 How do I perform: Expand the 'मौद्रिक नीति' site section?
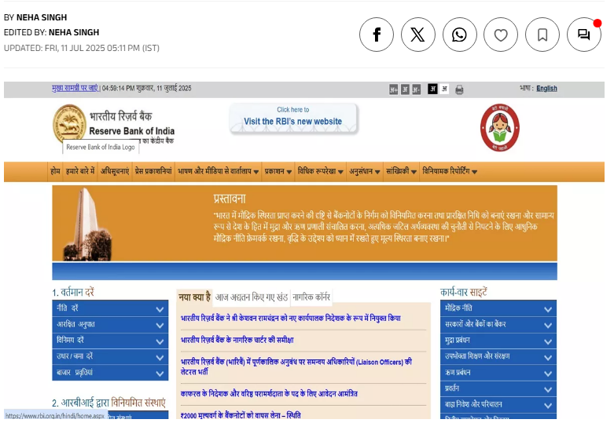tap(498, 308)
